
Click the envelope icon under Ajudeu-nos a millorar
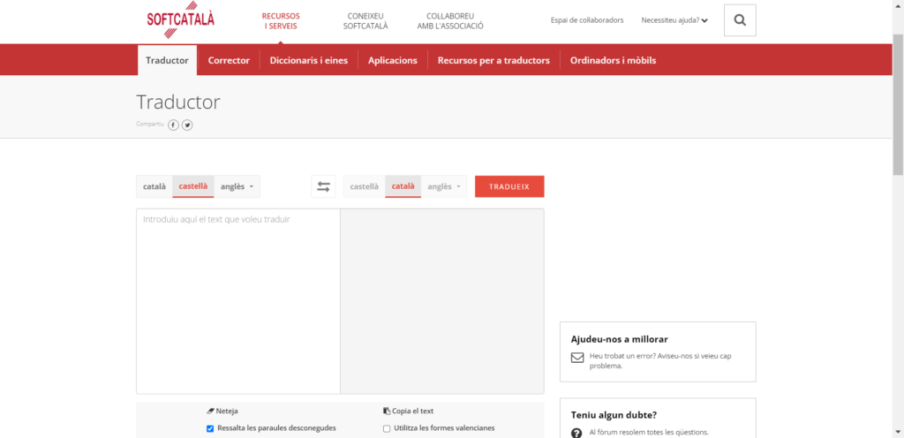point(577,358)
